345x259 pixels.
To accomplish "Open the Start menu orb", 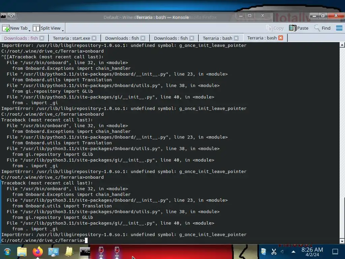I will tap(7, 252).
